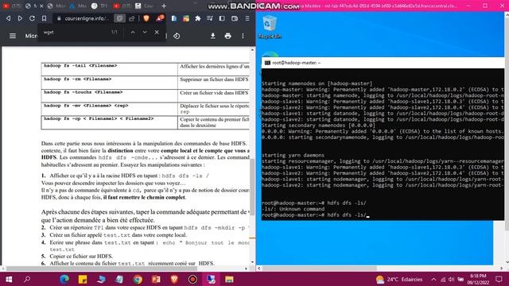Open Brave browser from the taskbar
509x286 pixels.
[x=174, y=279]
